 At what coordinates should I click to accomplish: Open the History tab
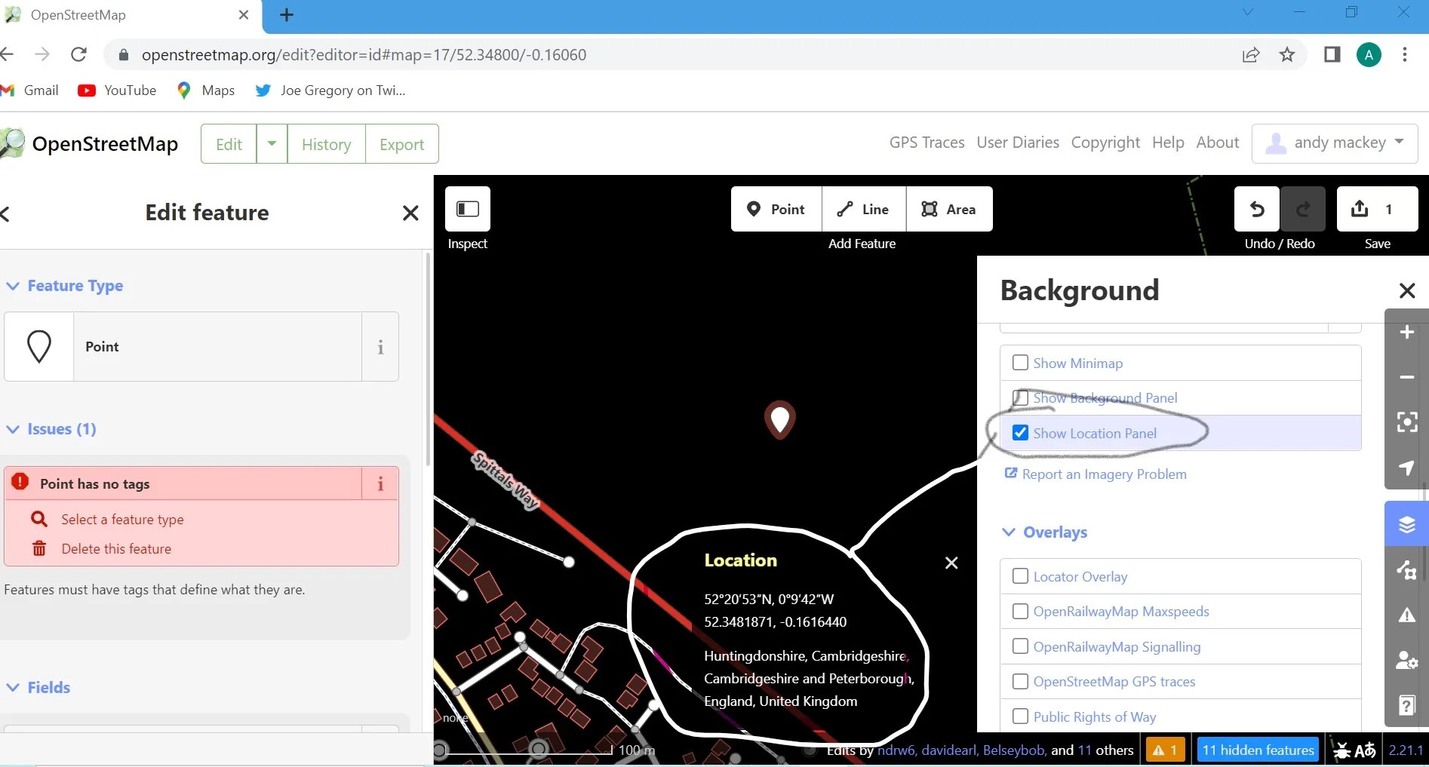pos(326,143)
